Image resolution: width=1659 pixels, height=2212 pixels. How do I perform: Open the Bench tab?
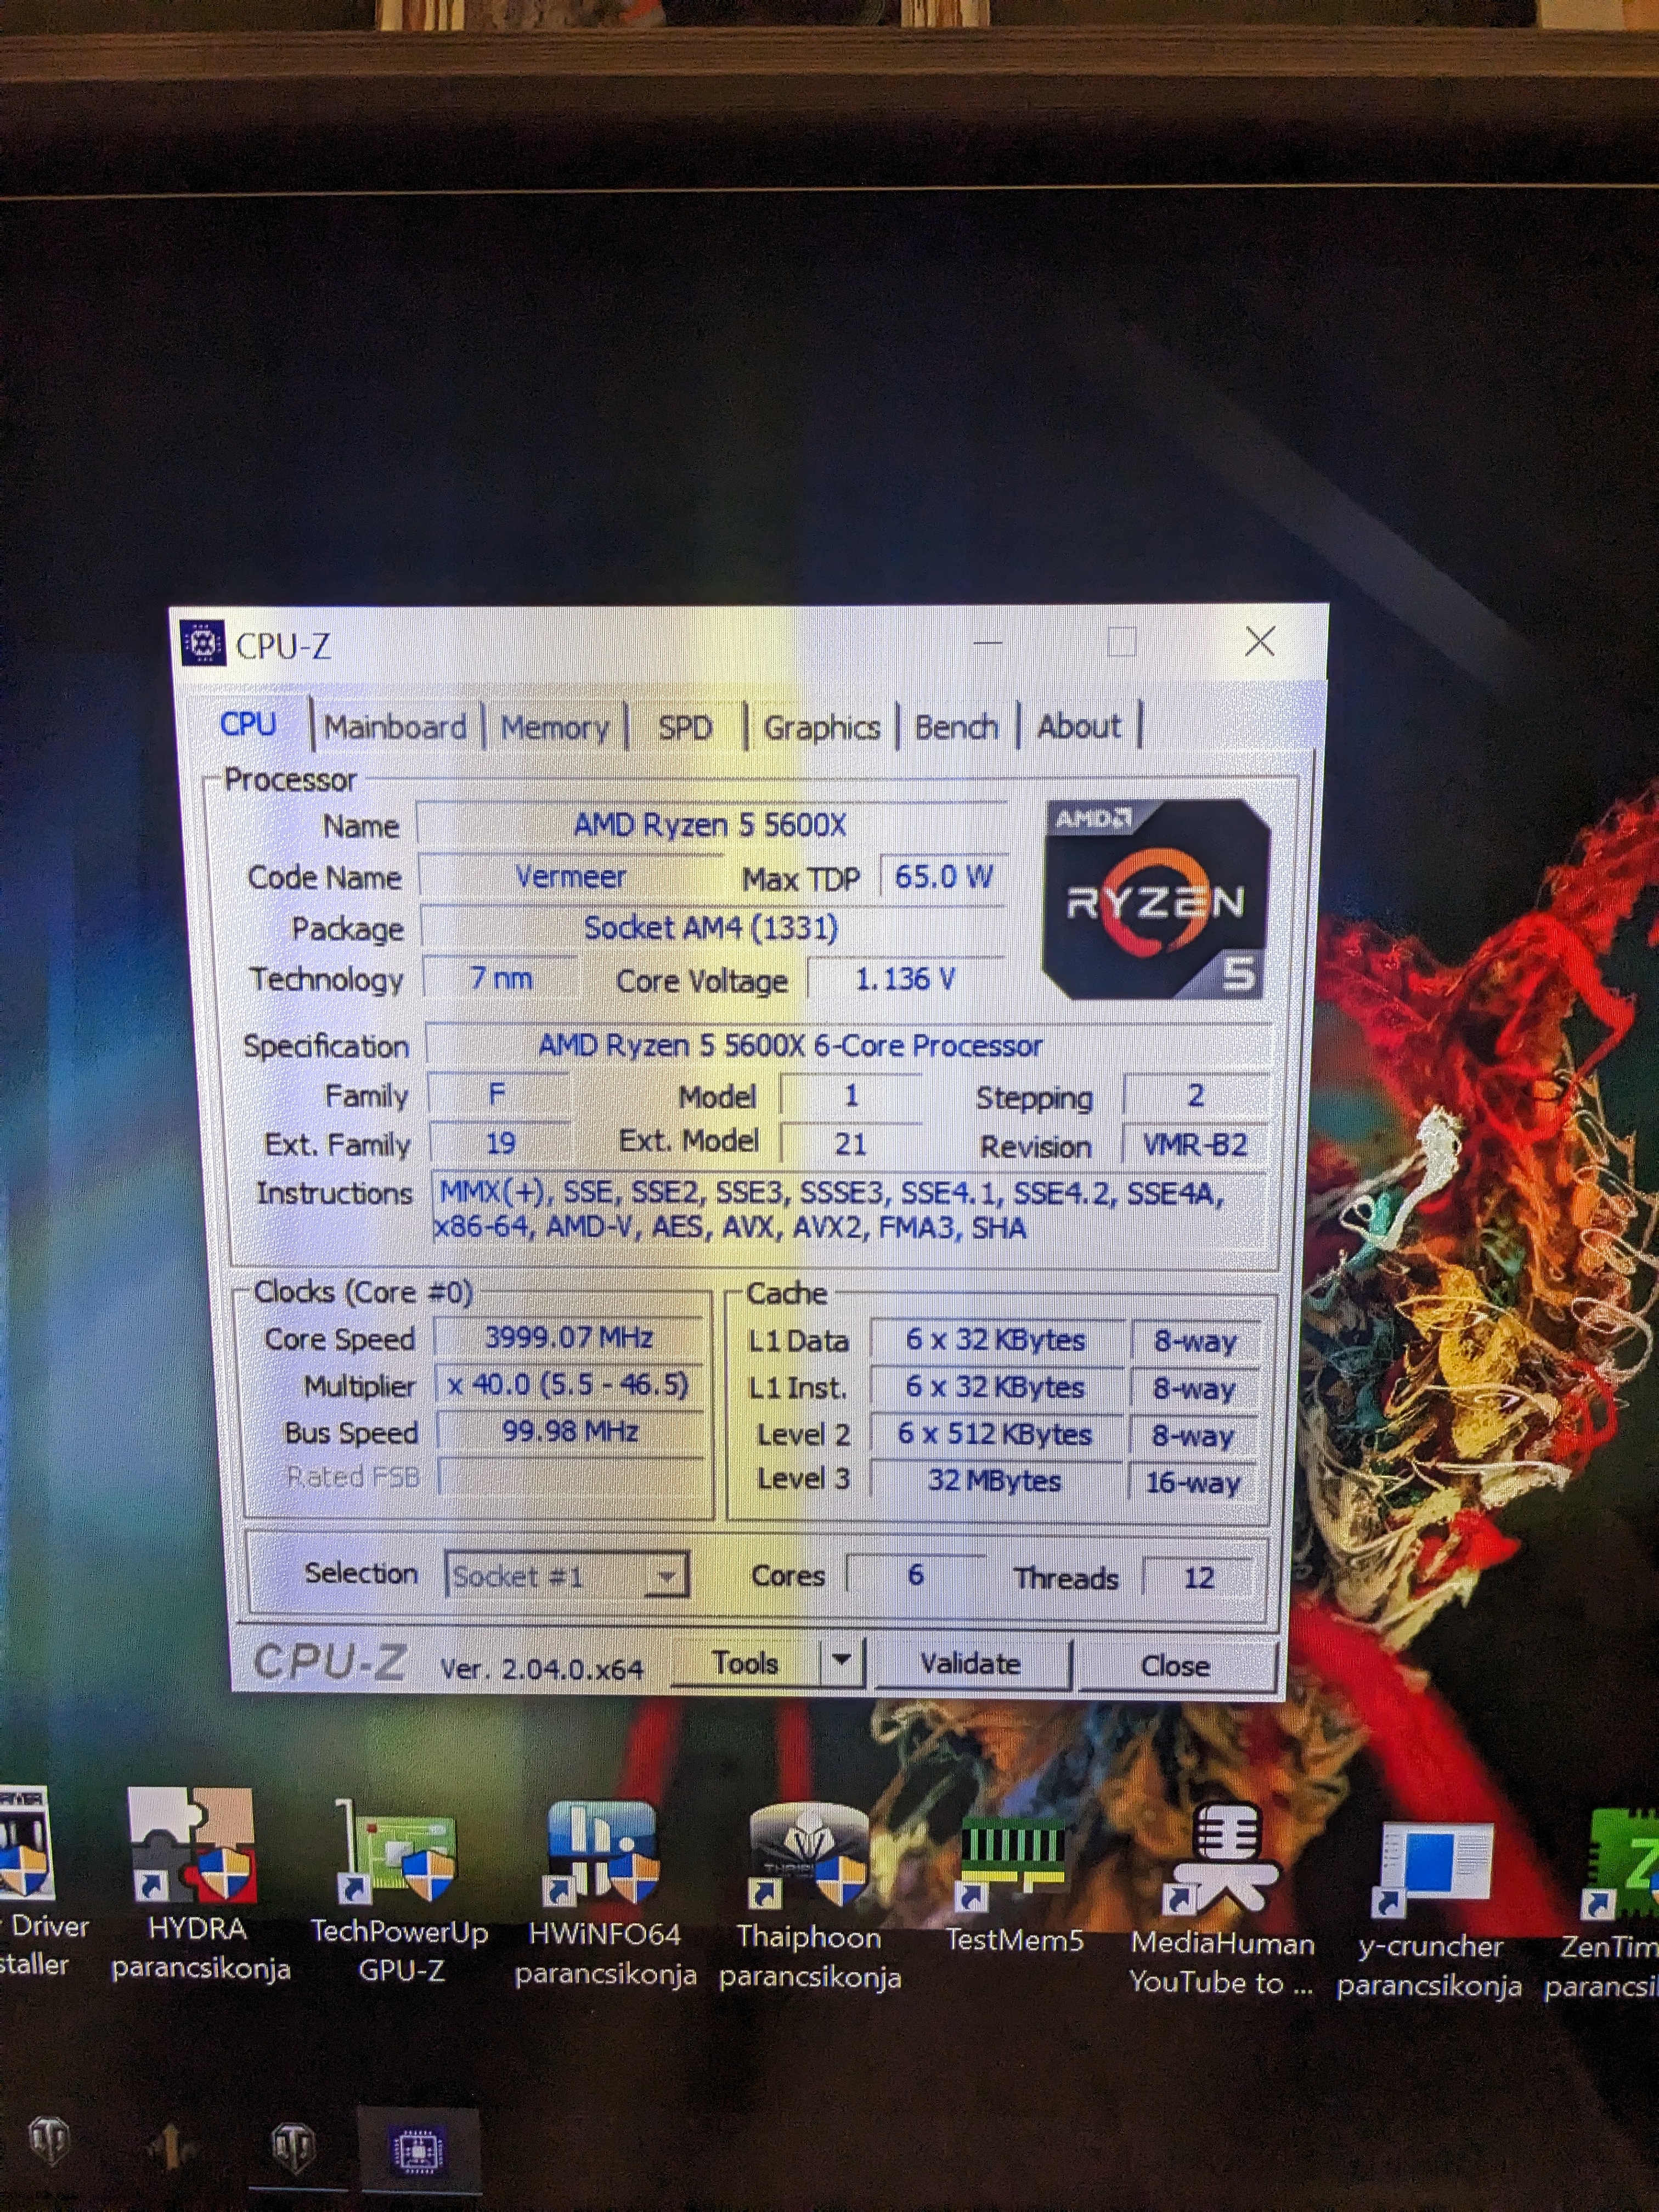point(956,727)
